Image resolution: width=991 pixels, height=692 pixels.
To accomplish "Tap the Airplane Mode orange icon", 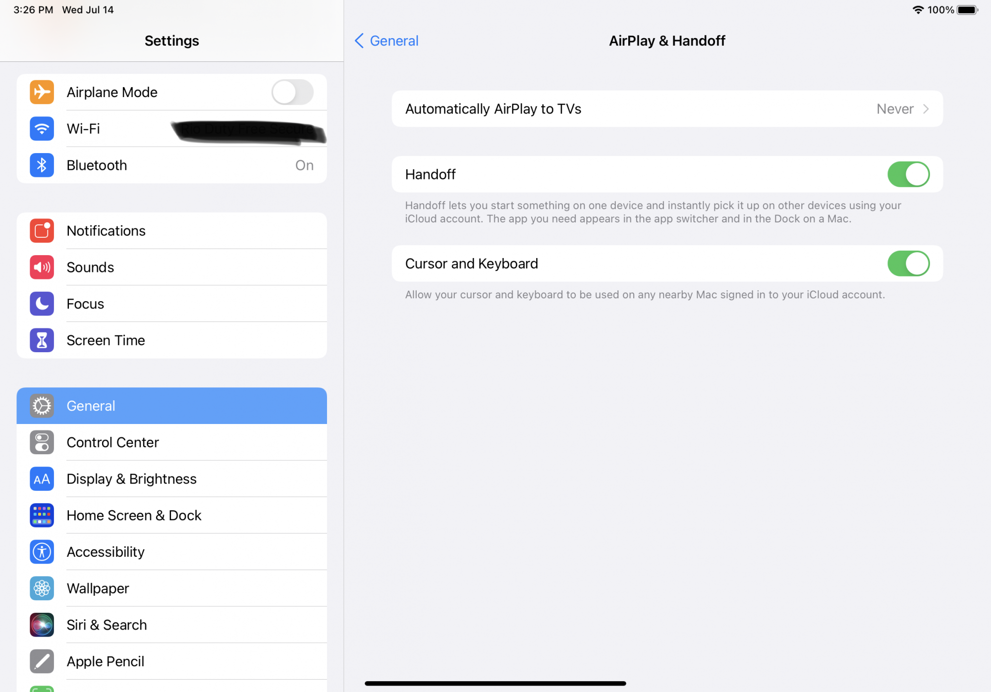I will click(42, 92).
